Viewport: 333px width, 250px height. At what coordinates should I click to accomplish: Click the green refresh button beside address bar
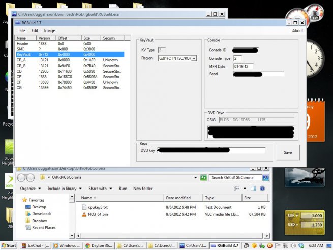click(203, 178)
